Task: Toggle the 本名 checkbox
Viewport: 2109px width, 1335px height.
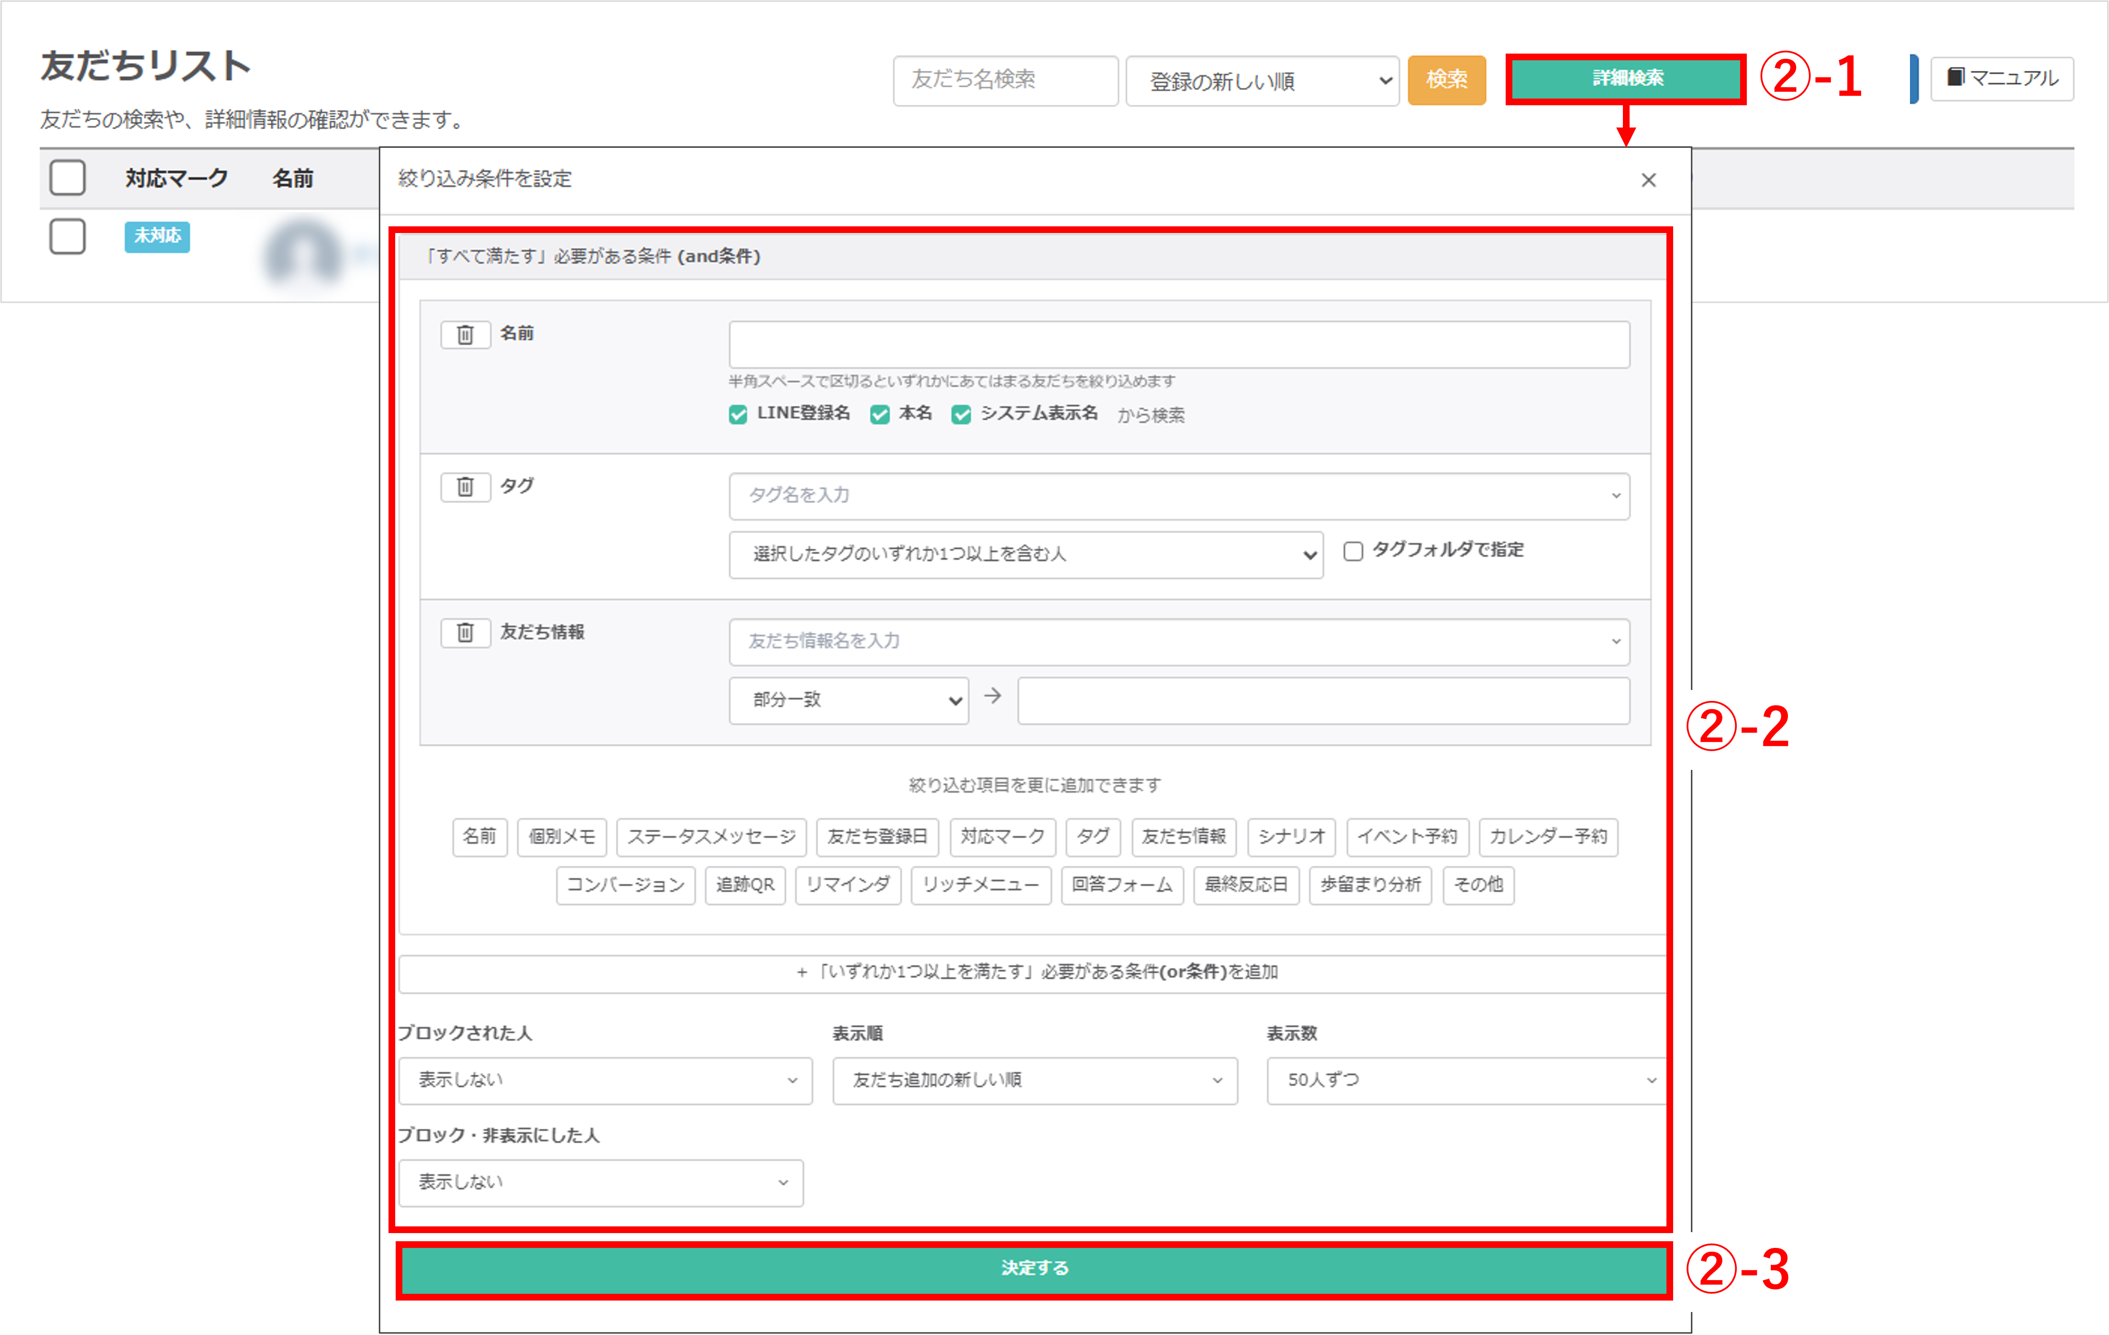Action: 880,414
